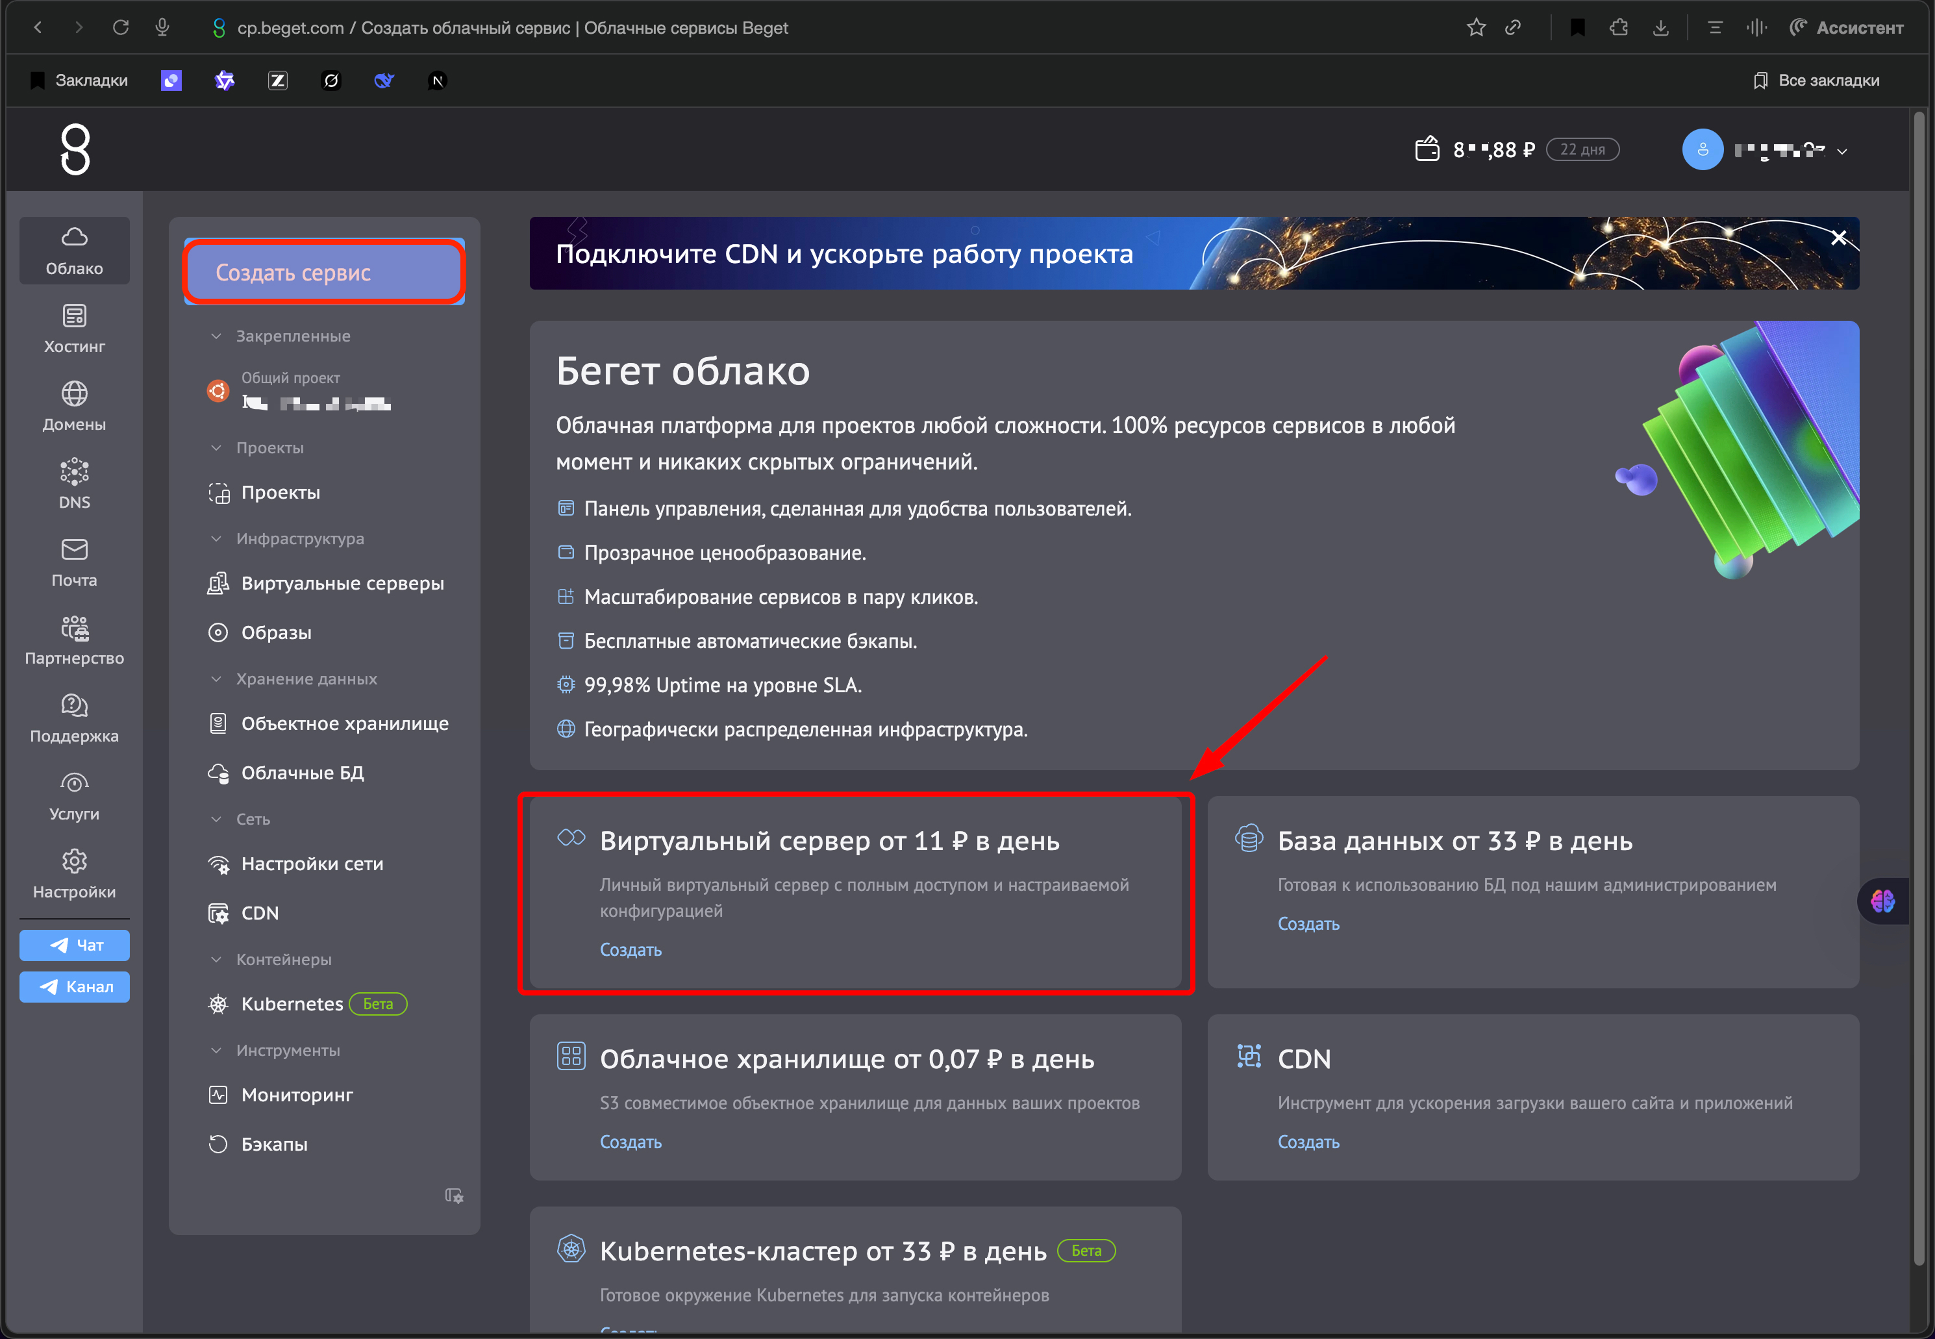Open the Облако section in left rail
1935x1339 pixels.
[75, 251]
